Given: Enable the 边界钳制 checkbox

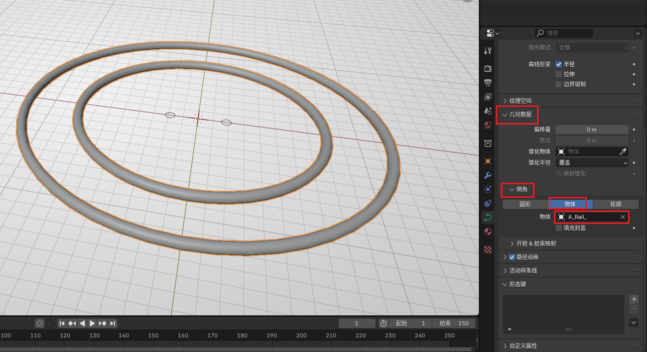Looking at the screenshot, I should [x=559, y=84].
